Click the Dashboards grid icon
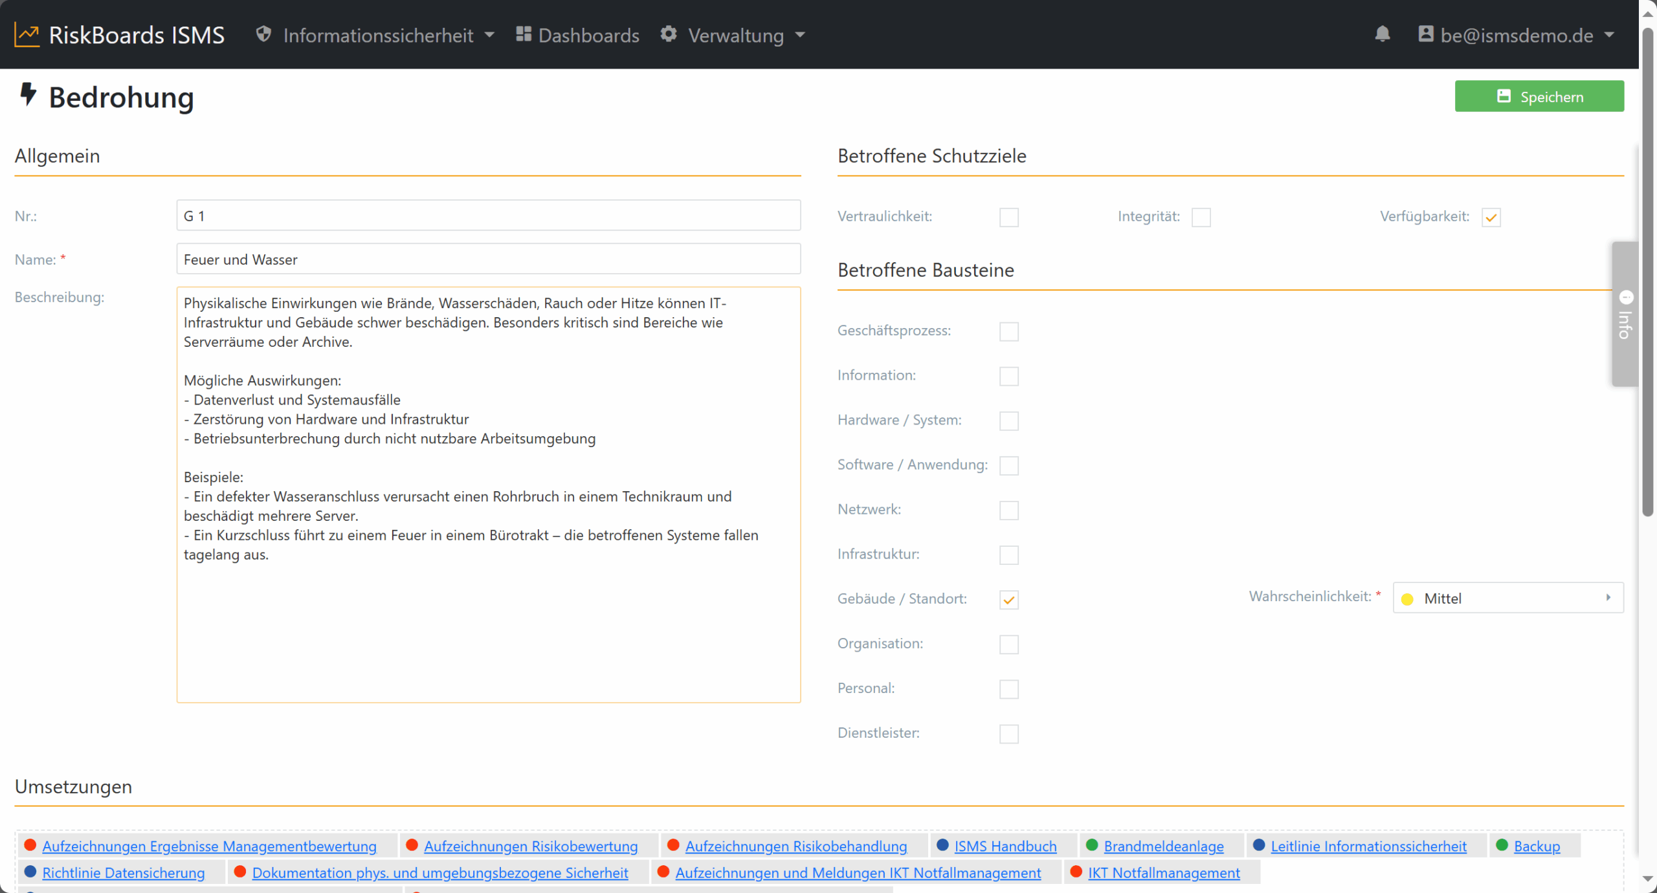1657x893 pixels. pyautogui.click(x=524, y=34)
